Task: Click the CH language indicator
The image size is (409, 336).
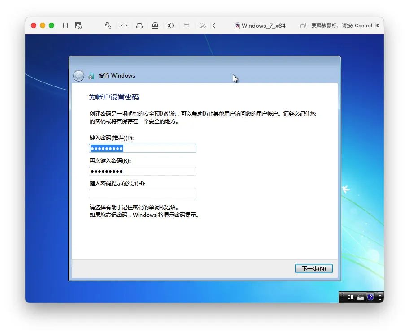Action: 351,297
